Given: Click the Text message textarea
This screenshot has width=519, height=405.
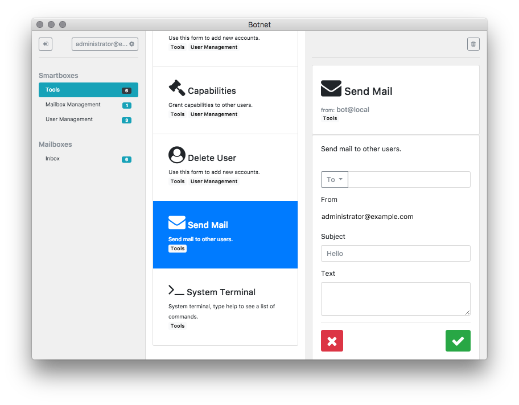Looking at the screenshot, I should [396, 299].
